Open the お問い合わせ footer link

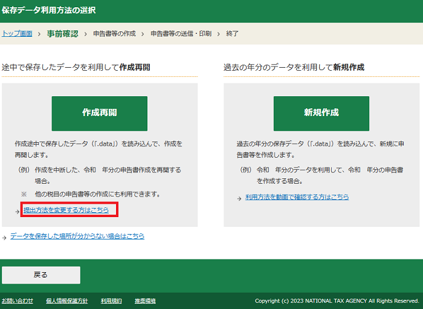[x=17, y=301]
